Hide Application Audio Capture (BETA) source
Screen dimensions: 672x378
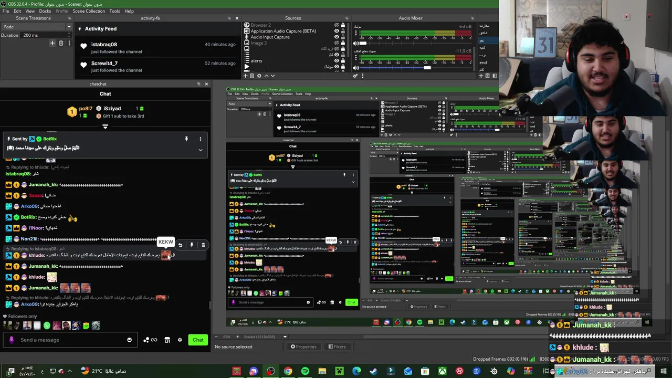pos(337,31)
